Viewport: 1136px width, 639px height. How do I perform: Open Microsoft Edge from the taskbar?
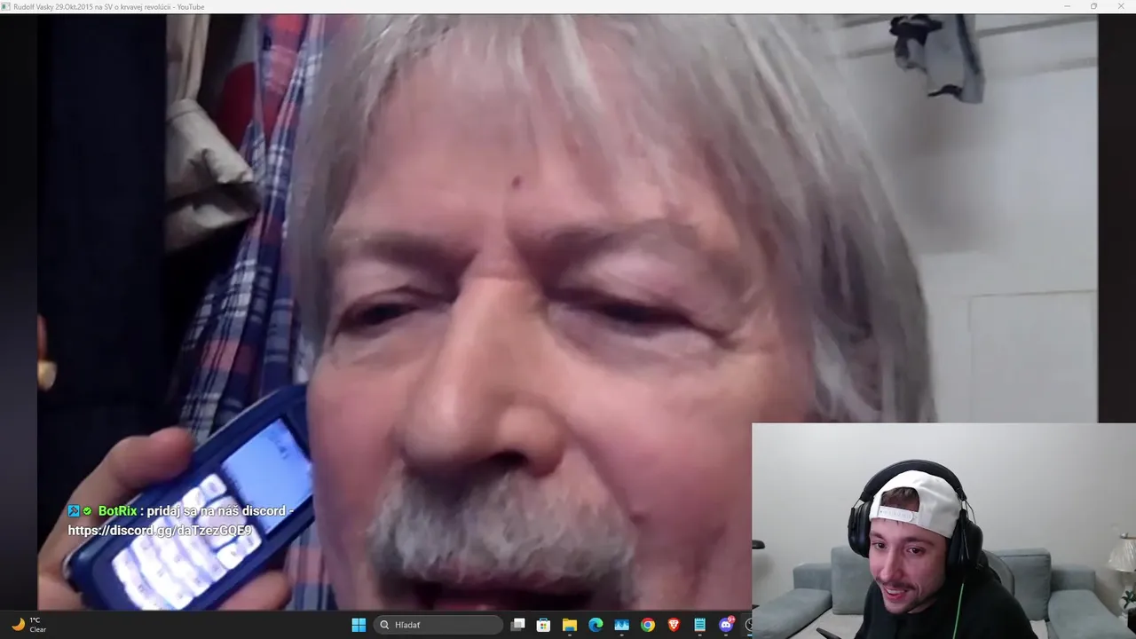pos(596,625)
